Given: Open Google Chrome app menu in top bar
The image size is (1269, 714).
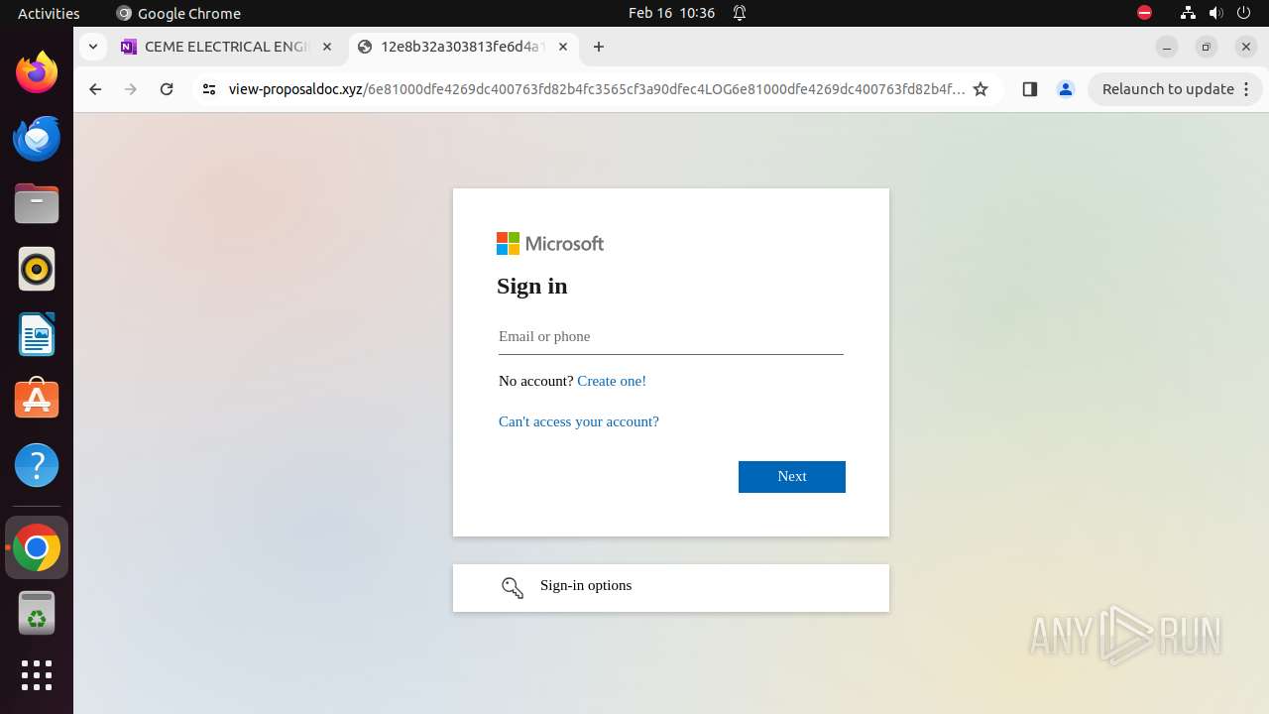Looking at the screenshot, I should coord(178,13).
